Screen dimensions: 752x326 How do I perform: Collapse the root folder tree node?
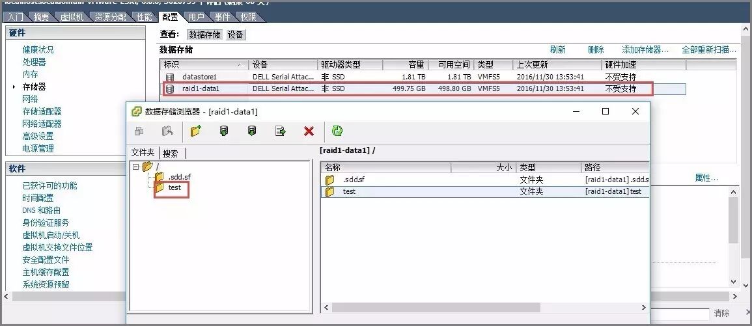pos(135,167)
